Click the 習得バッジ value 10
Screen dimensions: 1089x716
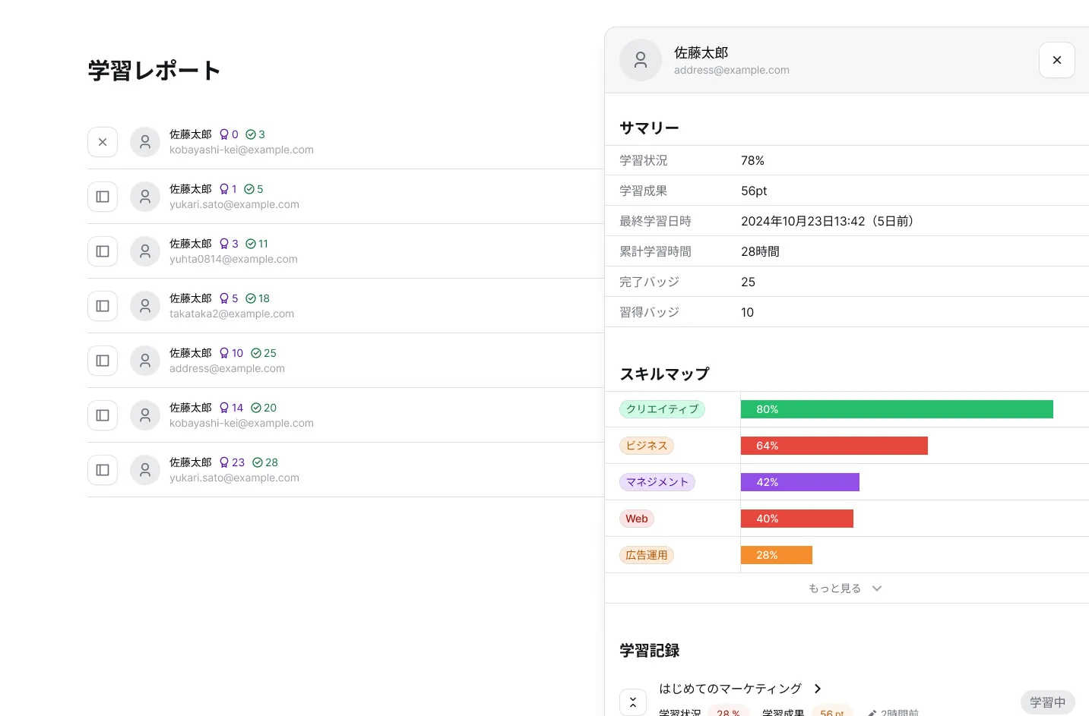coord(747,312)
